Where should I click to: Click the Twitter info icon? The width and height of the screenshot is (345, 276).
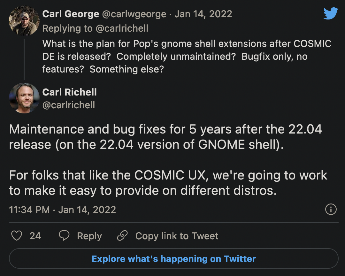[x=331, y=210]
